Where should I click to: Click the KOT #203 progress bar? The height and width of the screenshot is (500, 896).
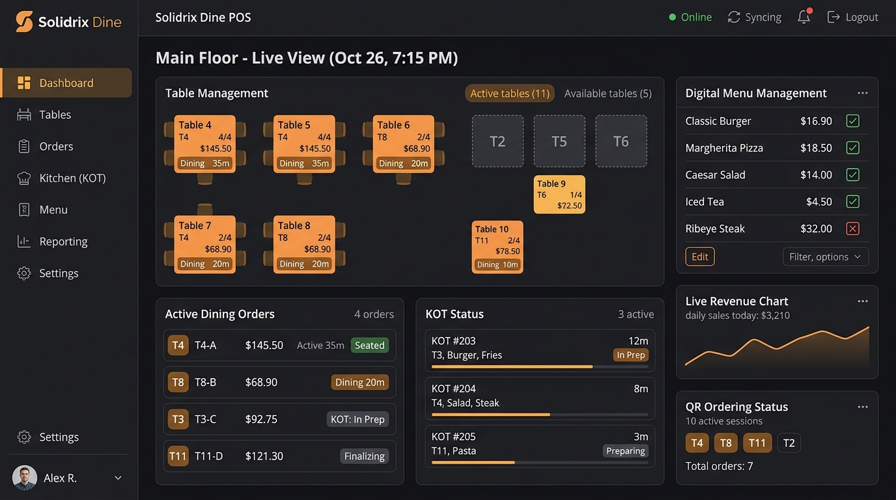pyautogui.click(x=540, y=367)
